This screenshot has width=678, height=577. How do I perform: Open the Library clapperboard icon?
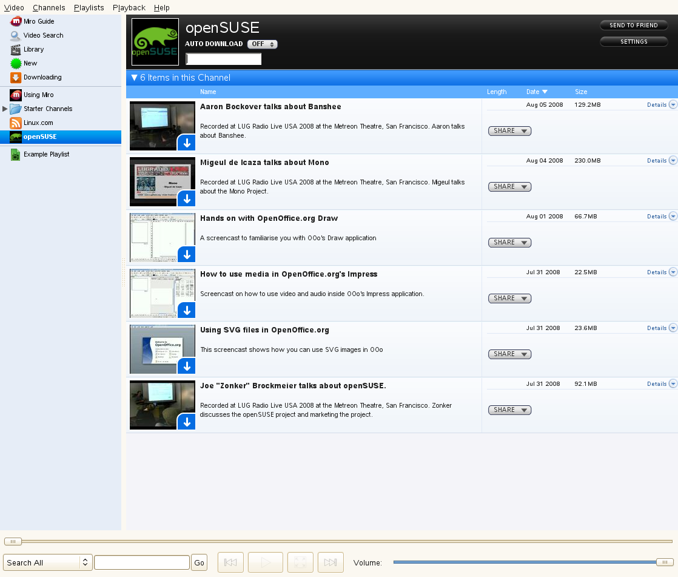pyautogui.click(x=16, y=49)
